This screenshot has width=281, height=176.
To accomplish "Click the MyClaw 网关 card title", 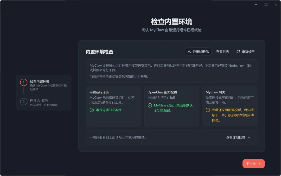I will (x=215, y=92).
